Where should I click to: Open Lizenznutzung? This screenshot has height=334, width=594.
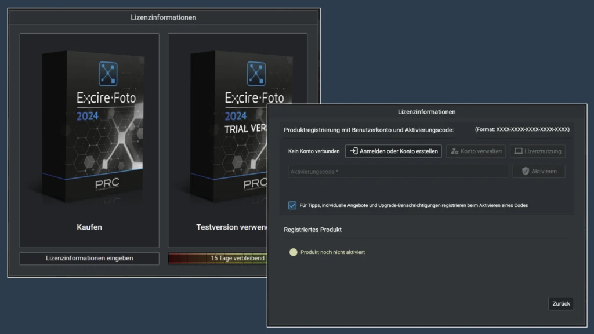coord(538,151)
